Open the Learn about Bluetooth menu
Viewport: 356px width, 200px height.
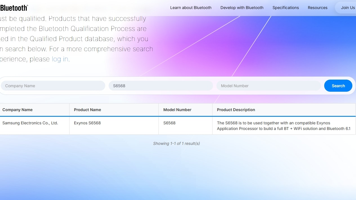coord(191,8)
